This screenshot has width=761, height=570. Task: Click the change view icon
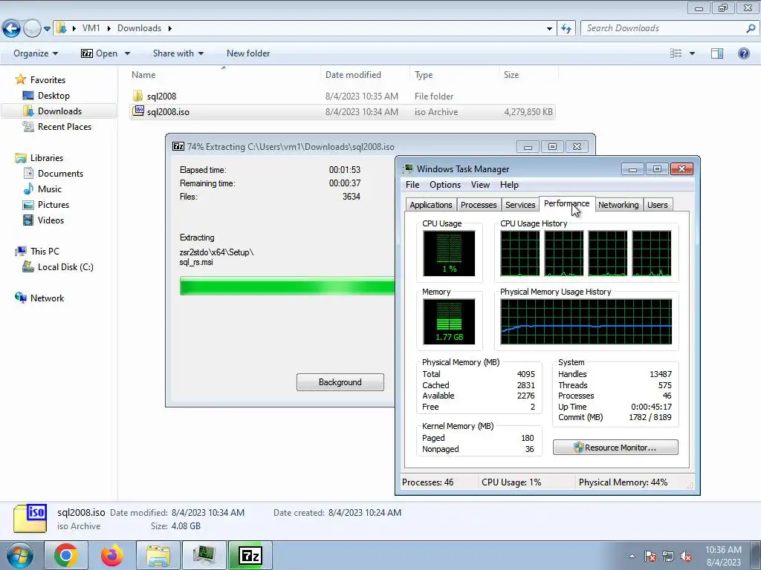pos(676,53)
